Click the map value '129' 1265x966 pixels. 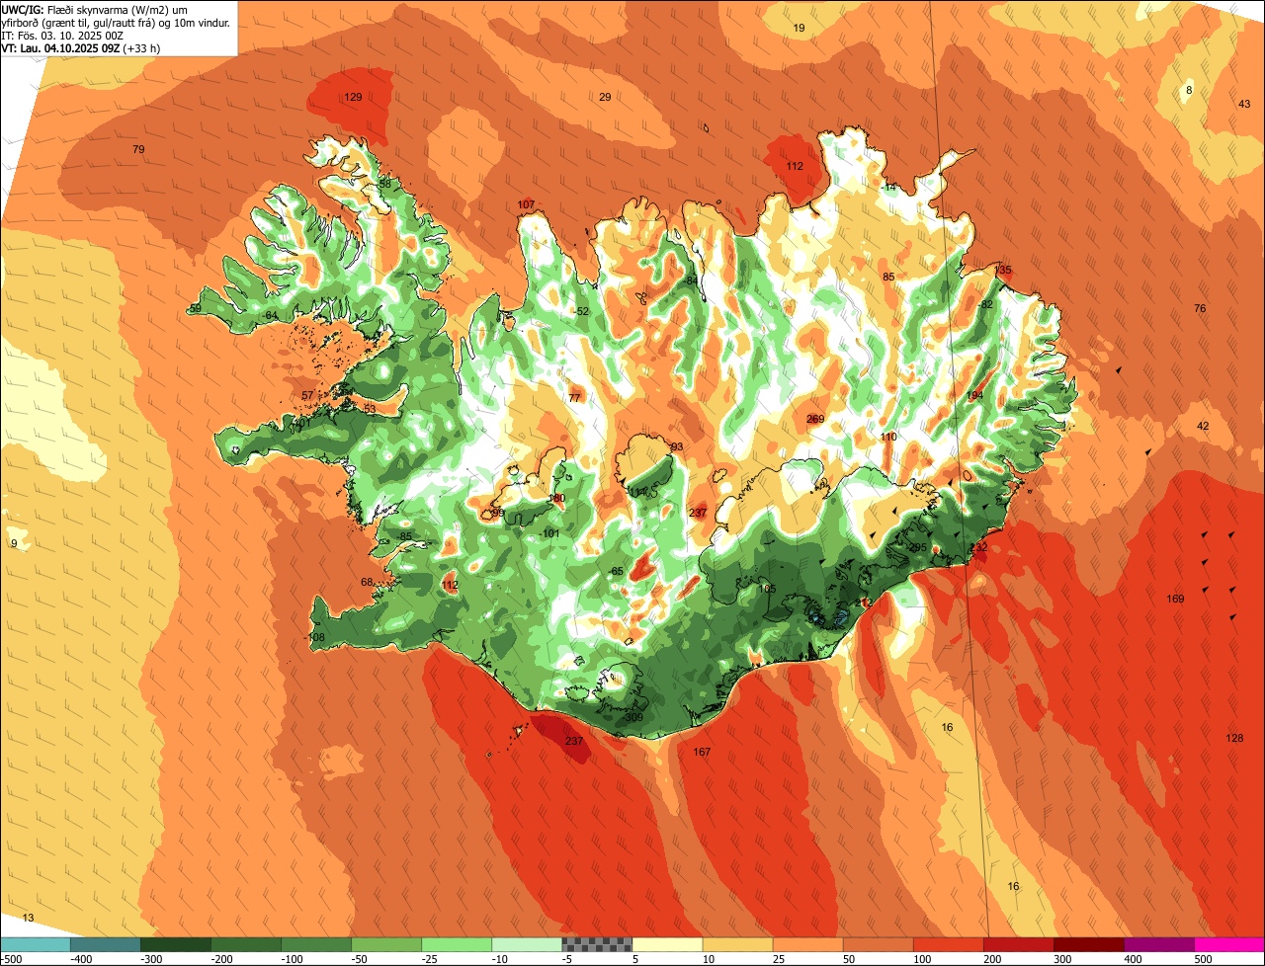click(x=353, y=97)
